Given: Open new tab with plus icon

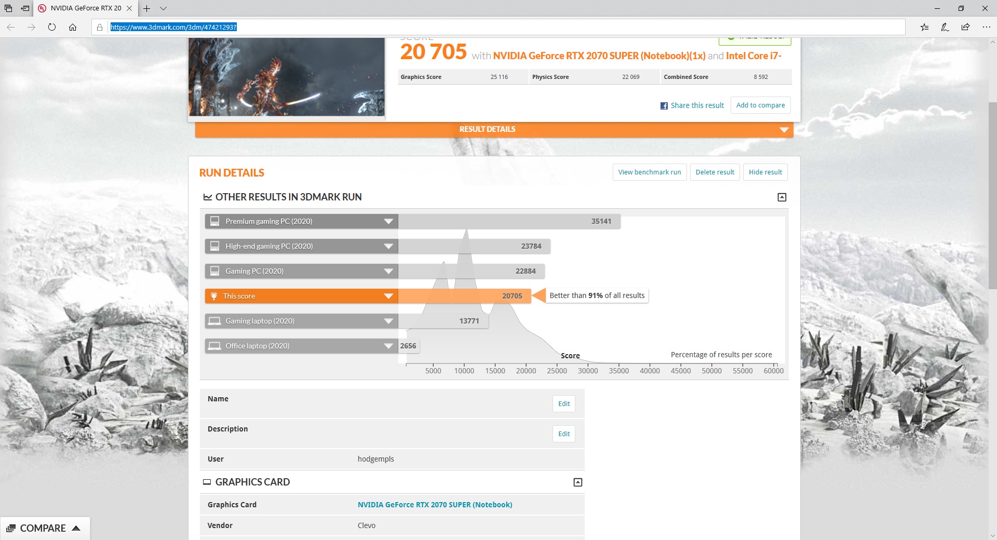Looking at the screenshot, I should point(147,8).
